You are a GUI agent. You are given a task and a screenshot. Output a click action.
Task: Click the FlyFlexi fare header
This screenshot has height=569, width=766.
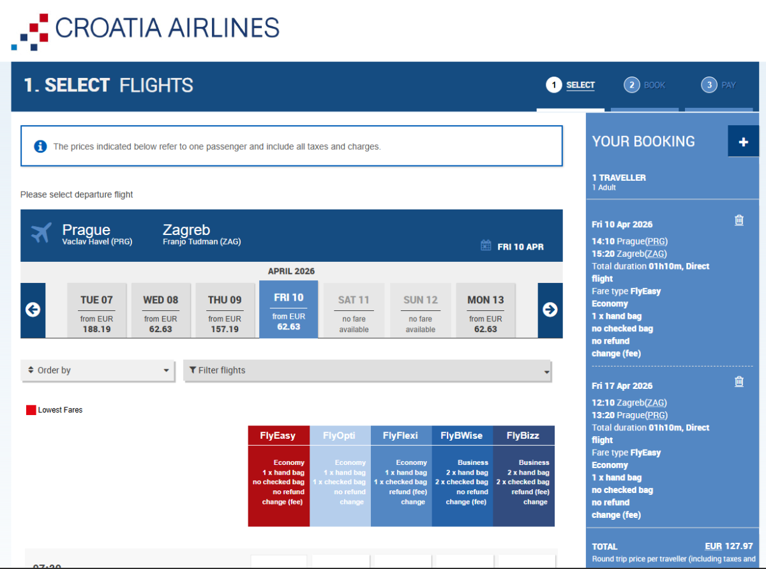(401, 436)
